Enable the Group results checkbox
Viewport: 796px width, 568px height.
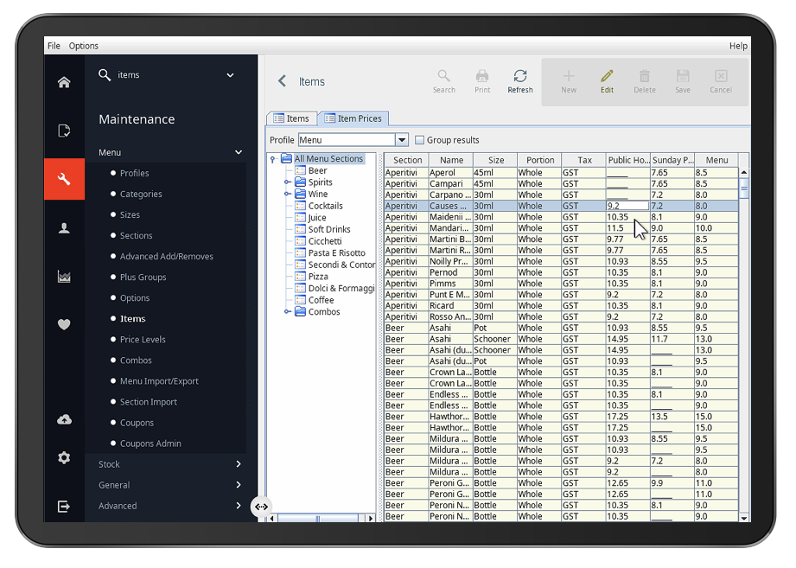click(x=419, y=139)
